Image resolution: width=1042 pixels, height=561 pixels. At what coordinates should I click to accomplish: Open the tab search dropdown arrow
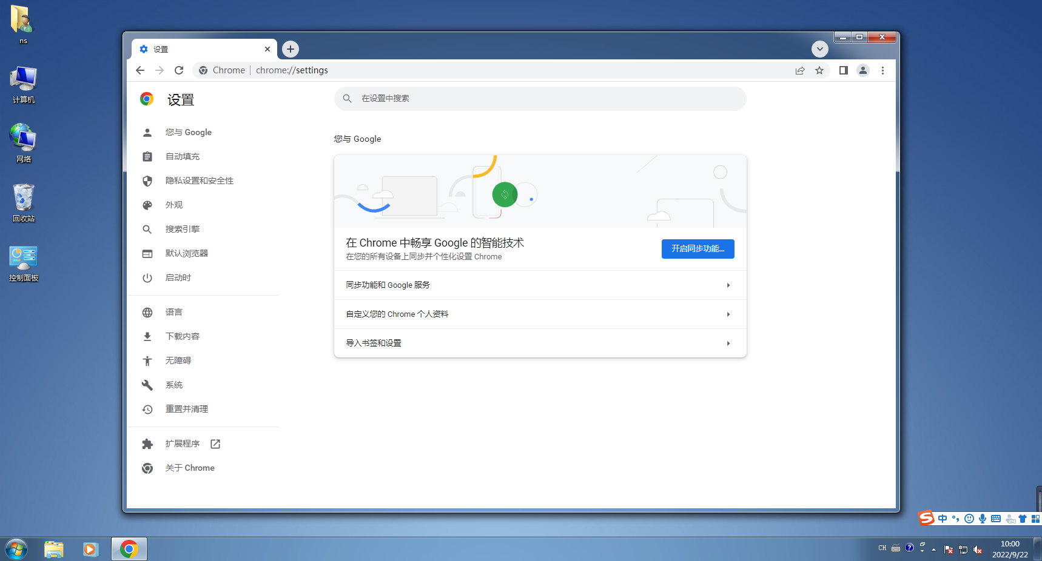click(x=820, y=49)
